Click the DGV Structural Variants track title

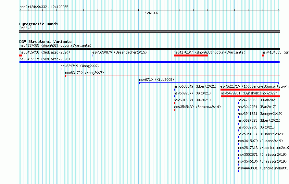[x=45, y=42]
